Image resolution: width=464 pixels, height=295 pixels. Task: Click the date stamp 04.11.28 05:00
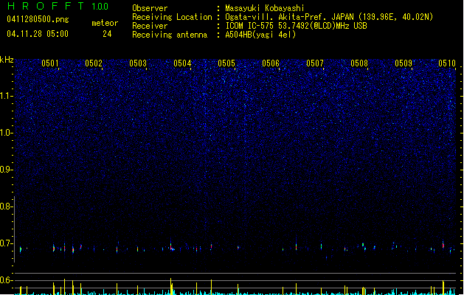[38, 34]
